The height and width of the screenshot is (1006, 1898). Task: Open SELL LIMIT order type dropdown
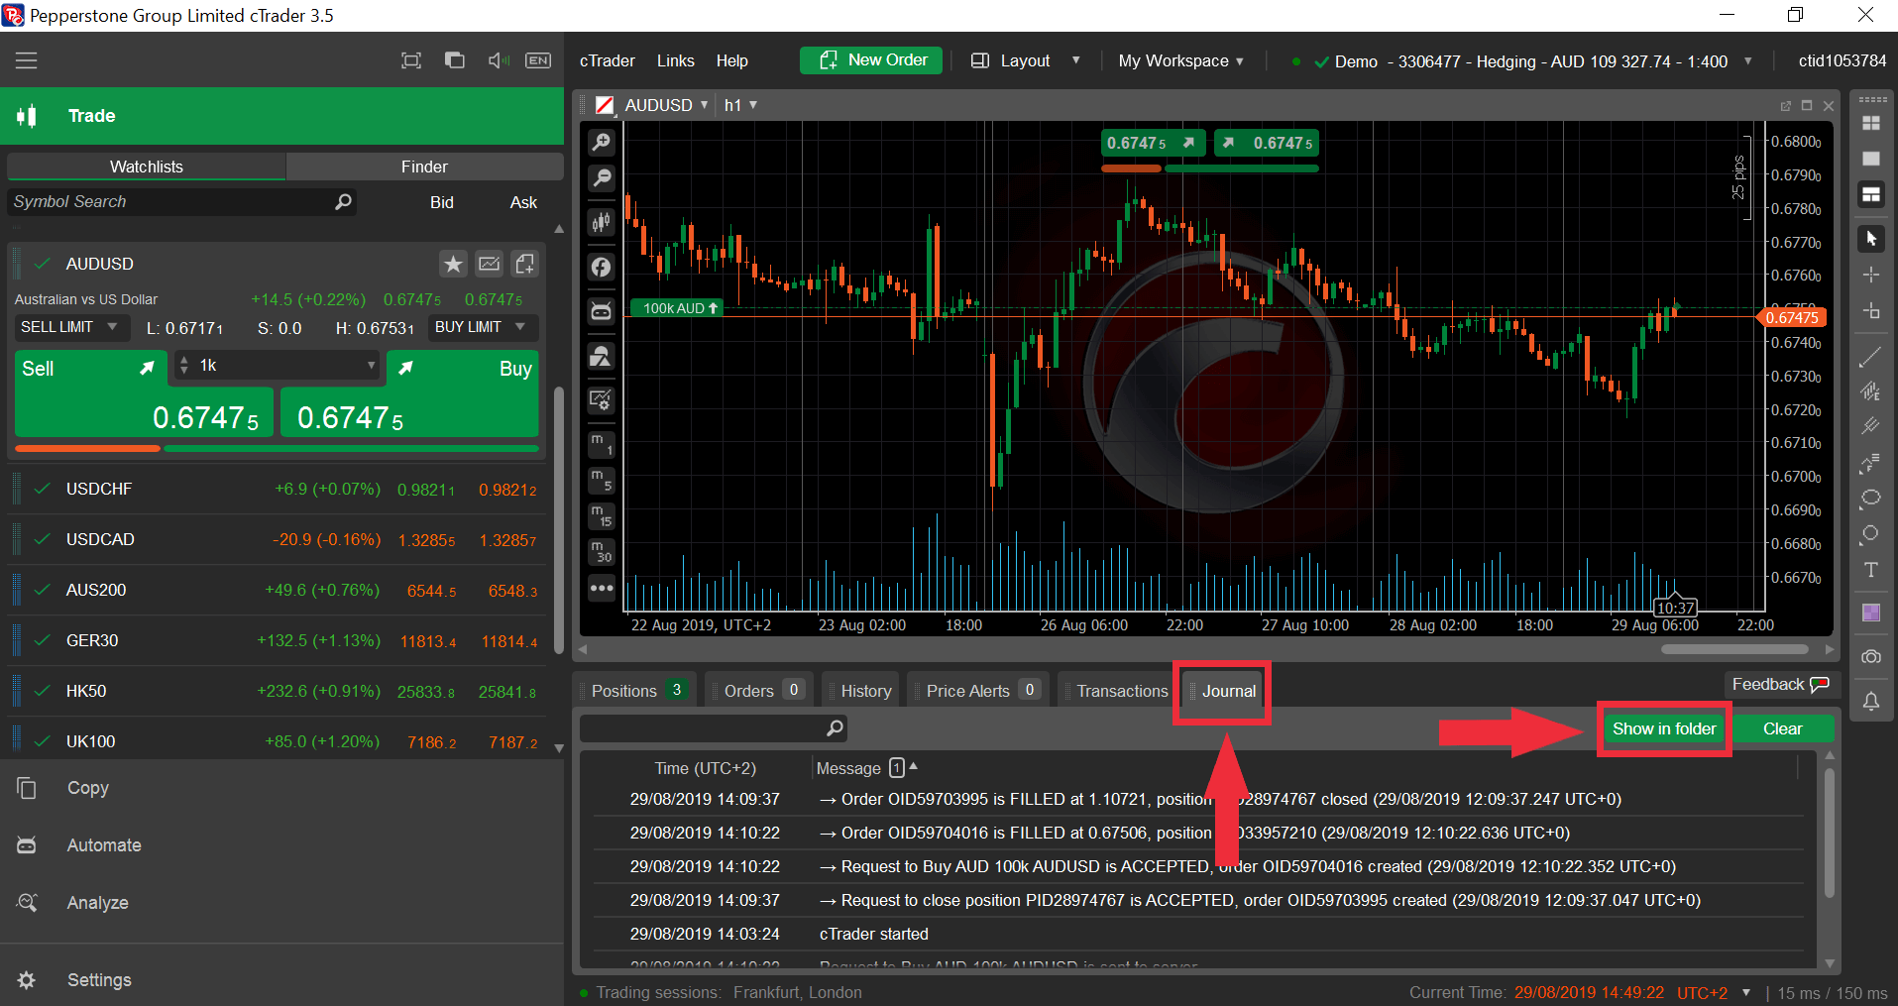(x=71, y=327)
